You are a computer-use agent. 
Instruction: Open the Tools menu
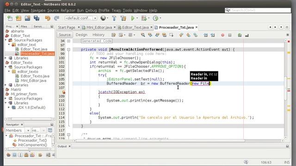click(127, 10)
